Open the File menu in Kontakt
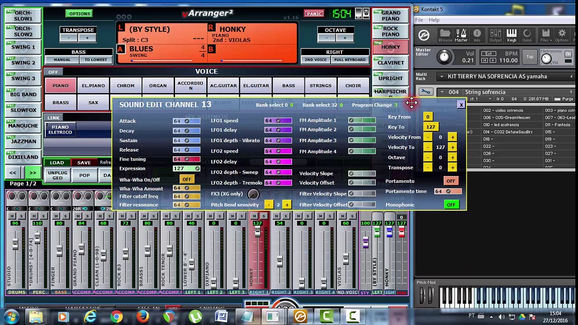This screenshot has width=578, height=325. (x=419, y=20)
